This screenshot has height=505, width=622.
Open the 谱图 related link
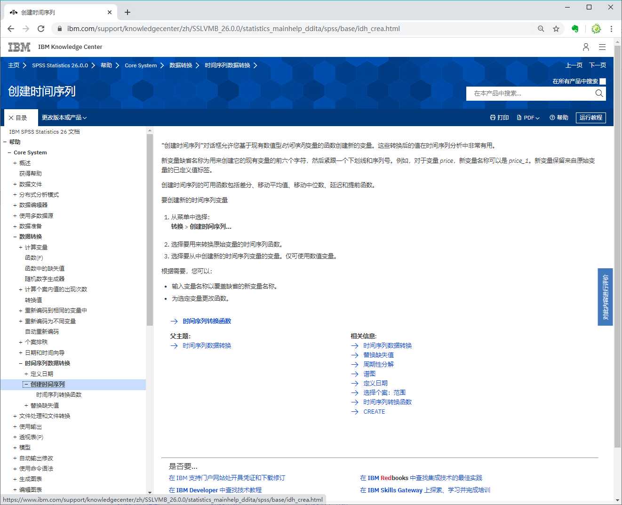click(x=369, y=374)
